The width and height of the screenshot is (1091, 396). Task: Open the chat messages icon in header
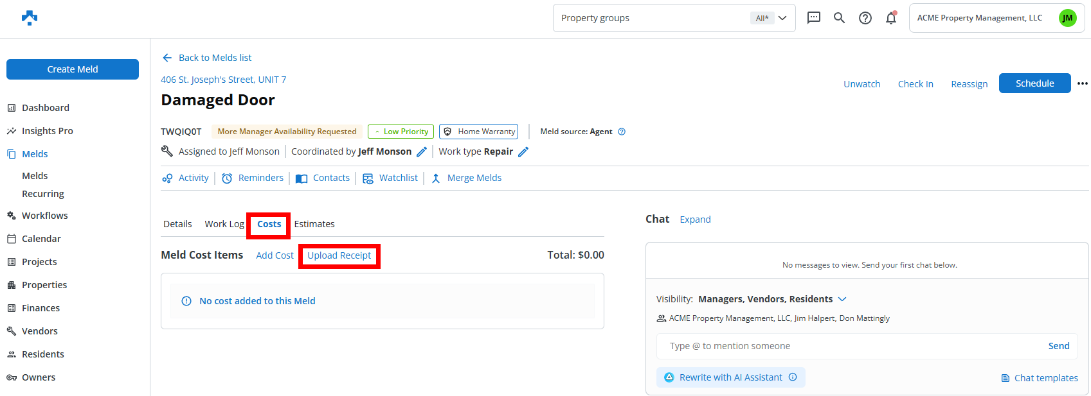tap(813, 18)
